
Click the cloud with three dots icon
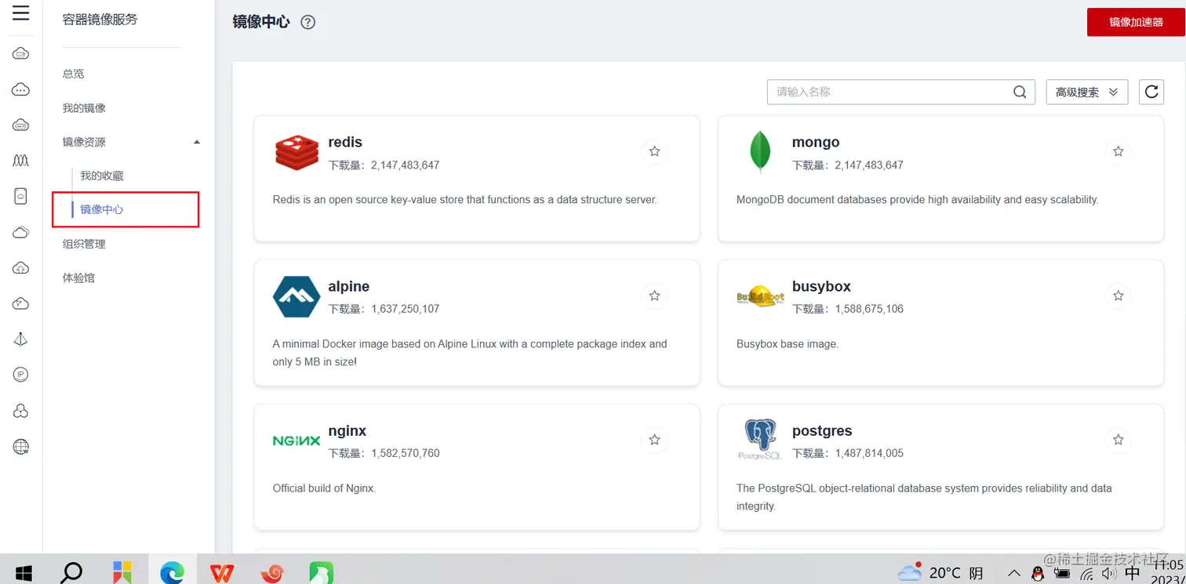click(21, 89)
